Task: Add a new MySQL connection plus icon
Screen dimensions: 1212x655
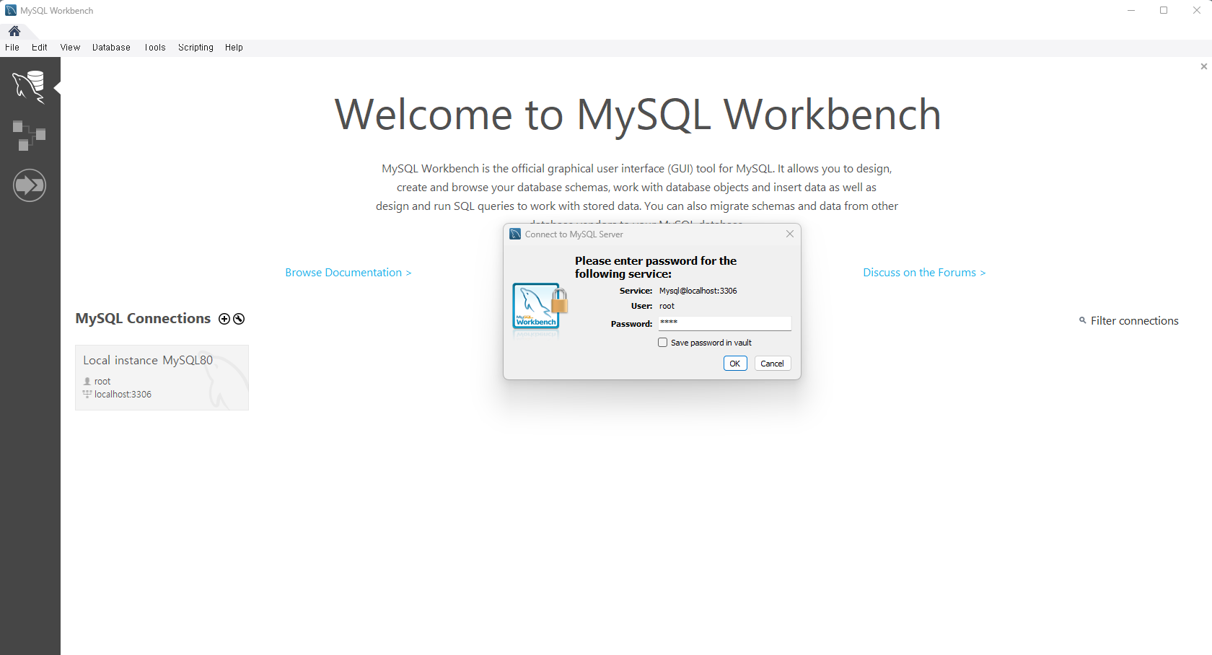Action: 224,319
